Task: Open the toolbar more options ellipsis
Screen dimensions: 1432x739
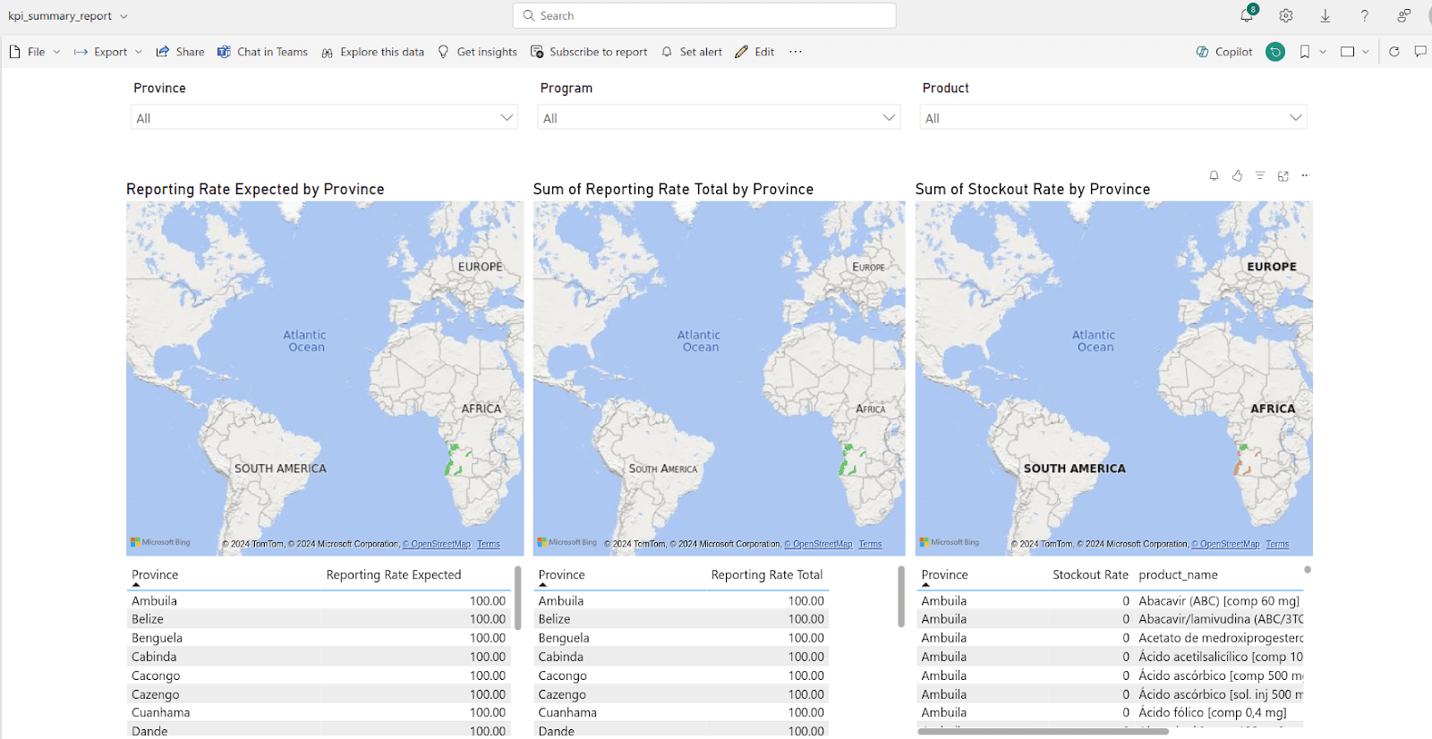Action: [796, 52]
